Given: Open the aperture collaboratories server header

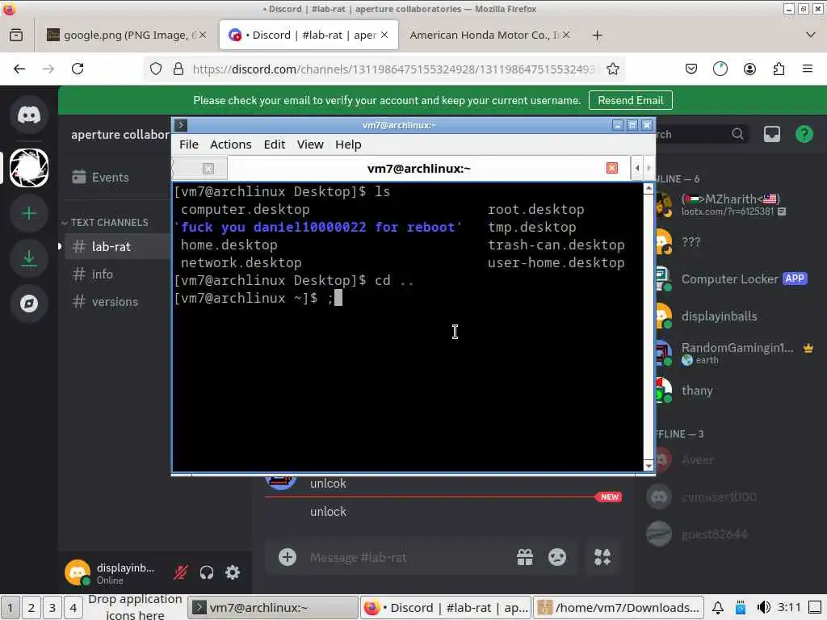Looking at the screenshot, I should [120, 135].
